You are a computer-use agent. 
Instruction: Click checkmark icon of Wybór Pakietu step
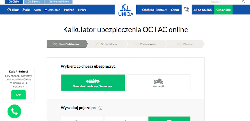pos(97,44)
